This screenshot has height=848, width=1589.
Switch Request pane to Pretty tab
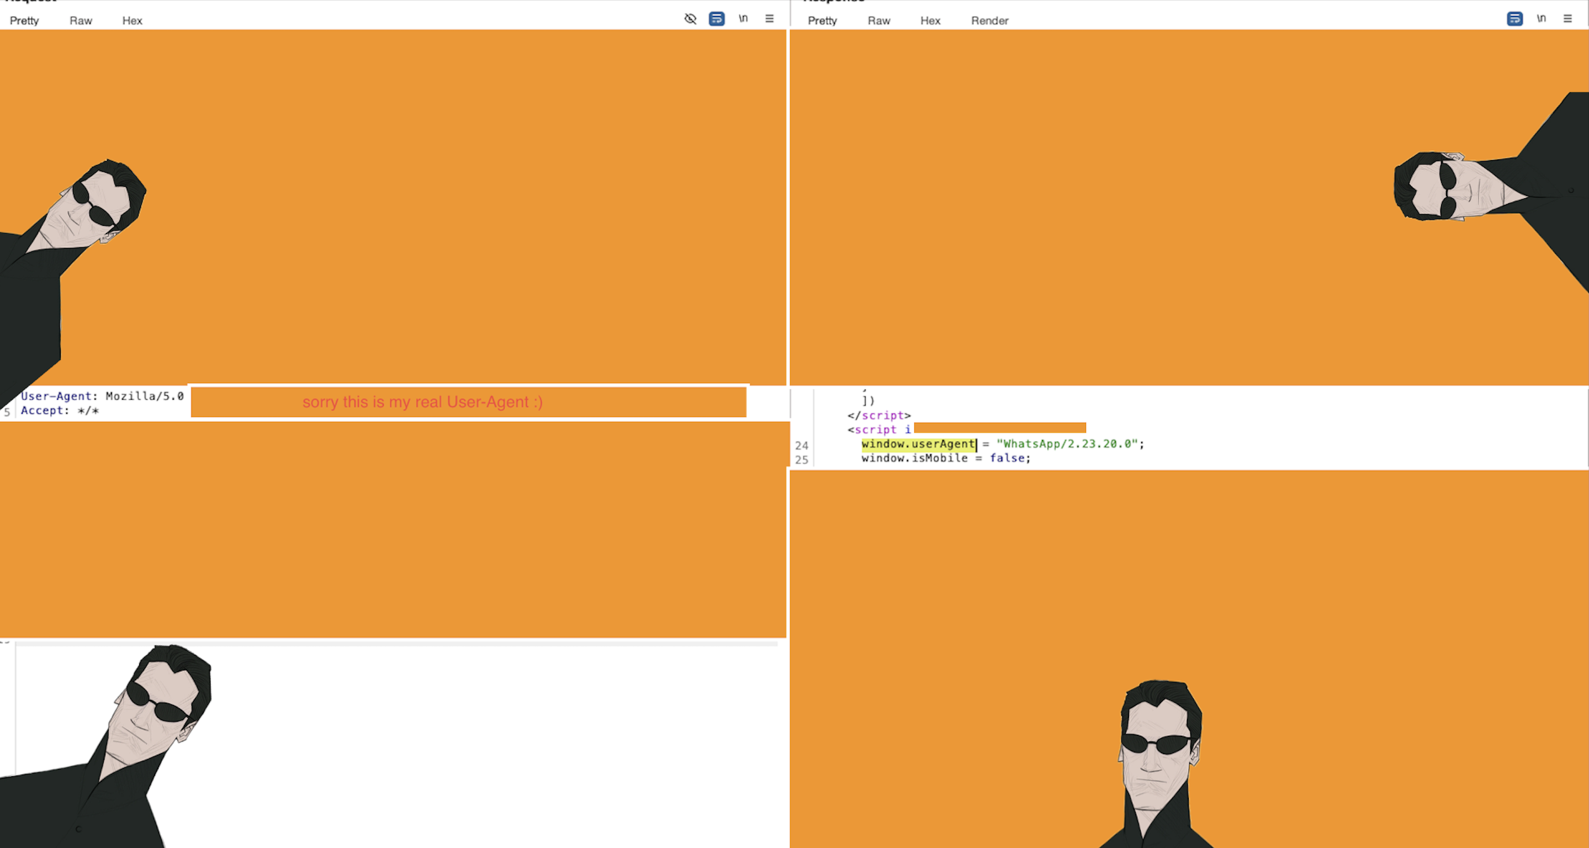(24, 20)
